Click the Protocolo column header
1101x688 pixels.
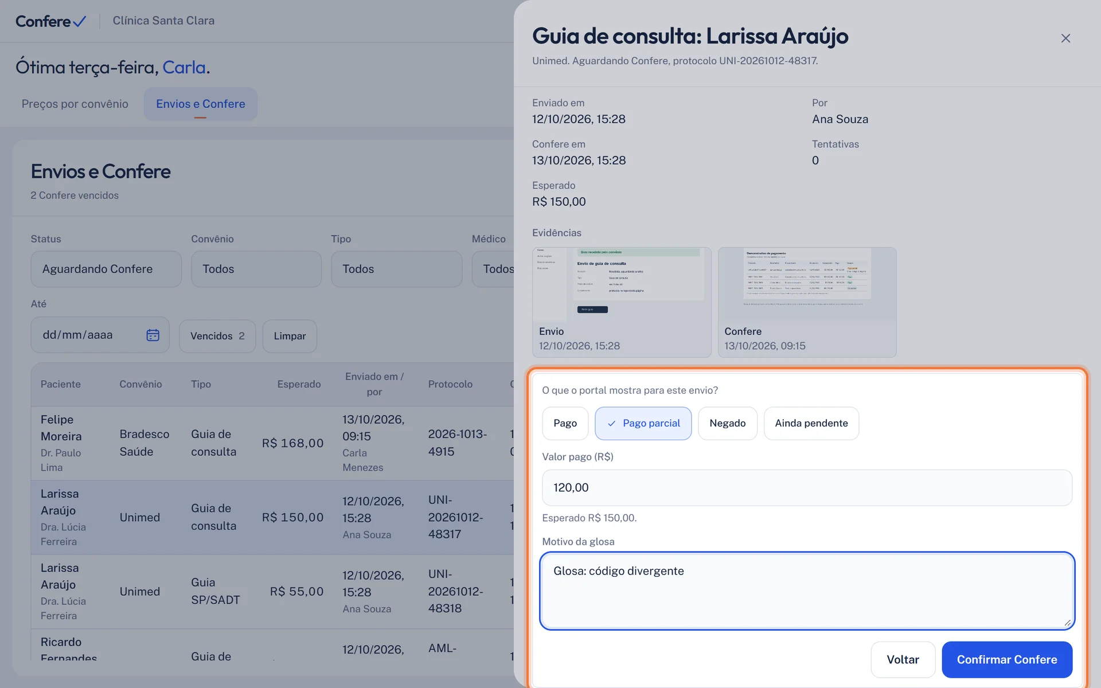450,384
